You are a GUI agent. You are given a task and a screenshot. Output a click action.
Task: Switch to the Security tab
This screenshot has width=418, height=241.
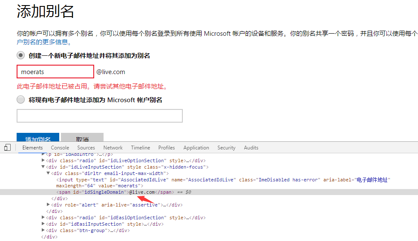(x=226, y=147)
